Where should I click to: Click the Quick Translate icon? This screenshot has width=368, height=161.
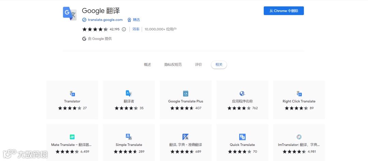pyautogui.click(x=242, y=137)
